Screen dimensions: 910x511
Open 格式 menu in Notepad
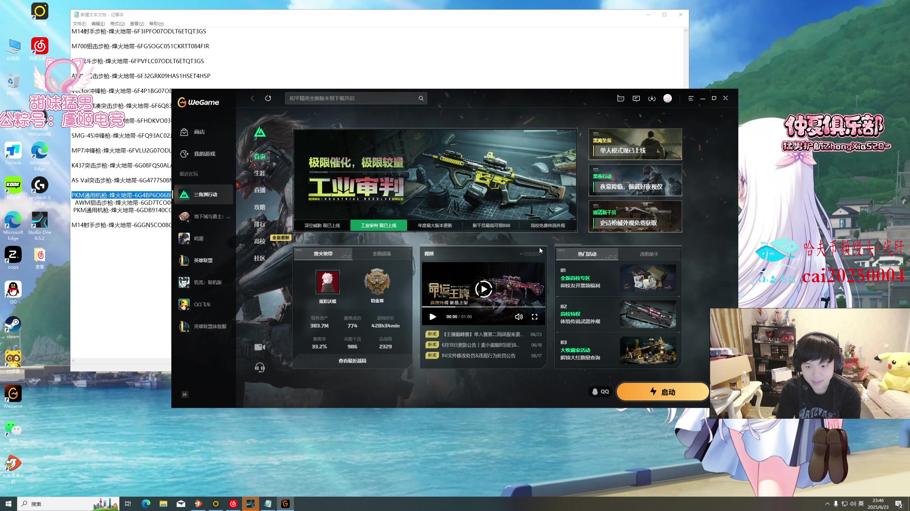(x=117, y=24)
